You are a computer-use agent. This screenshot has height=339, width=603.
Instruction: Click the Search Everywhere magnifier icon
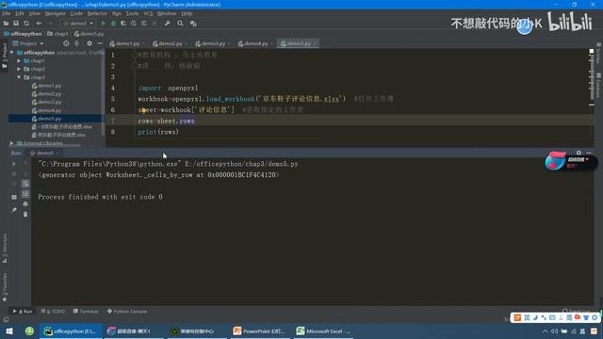pyautogui.click(x=180, y=24)
